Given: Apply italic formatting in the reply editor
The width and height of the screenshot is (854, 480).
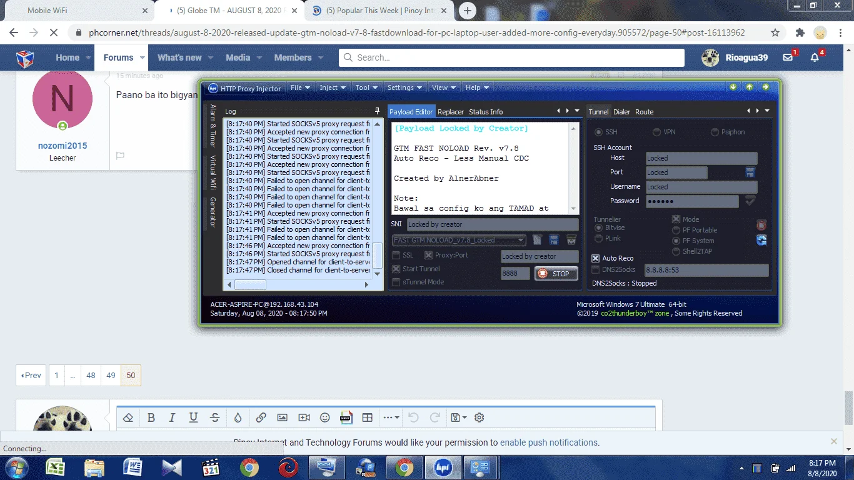Looking at the screenshot, I should [172, 417].
